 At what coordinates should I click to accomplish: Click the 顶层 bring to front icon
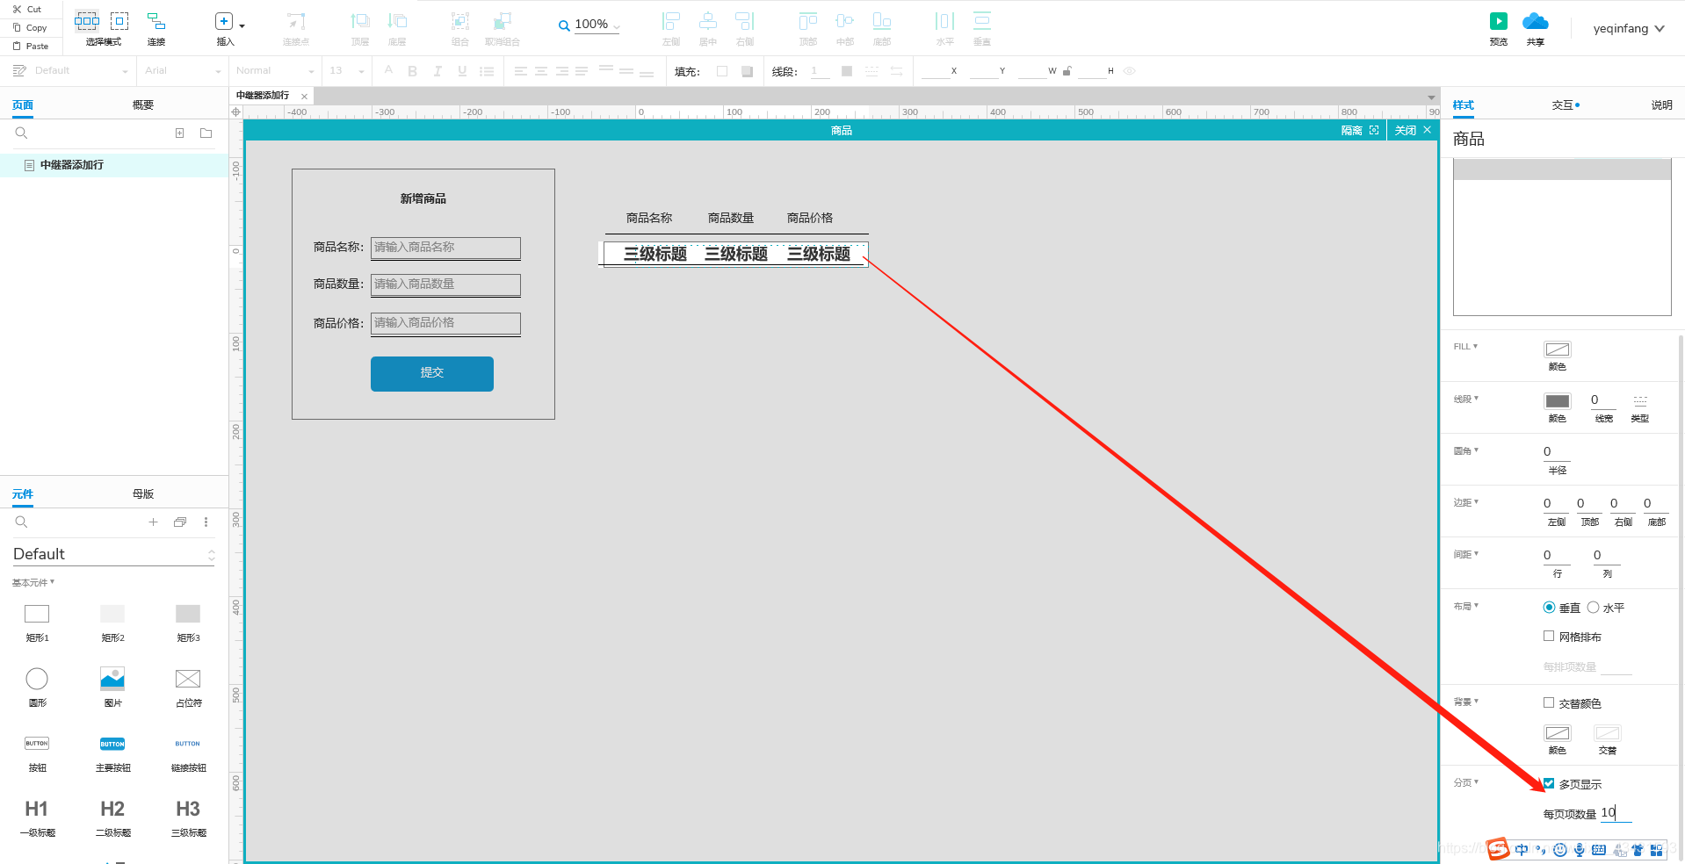pos(360,21)
